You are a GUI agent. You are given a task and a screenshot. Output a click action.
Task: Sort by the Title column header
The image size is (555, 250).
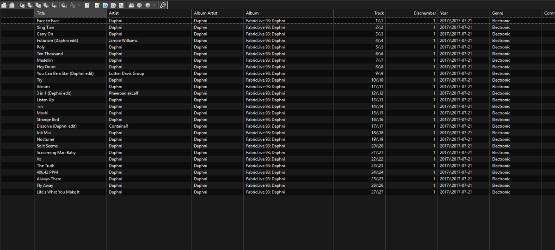click(70, 13)
